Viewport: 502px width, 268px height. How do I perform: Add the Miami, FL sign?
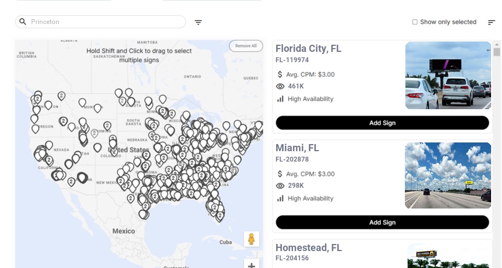pos(382,222)
